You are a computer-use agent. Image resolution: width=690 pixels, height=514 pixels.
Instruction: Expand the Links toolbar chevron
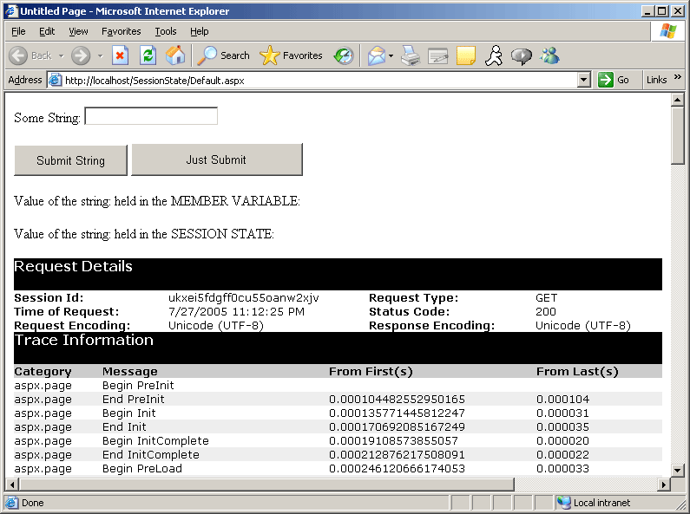678,78
